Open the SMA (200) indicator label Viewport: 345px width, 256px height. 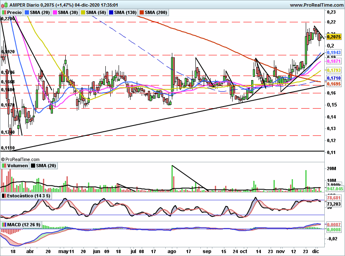click(x=156, y=12)
